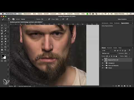This screenshot has width=134, height=100.
Task: Toggle layer filtering on or off
Action: click(130, 50)
